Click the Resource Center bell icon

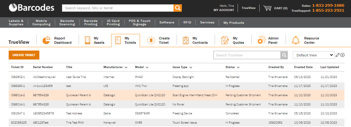click(x=296, y=40)
